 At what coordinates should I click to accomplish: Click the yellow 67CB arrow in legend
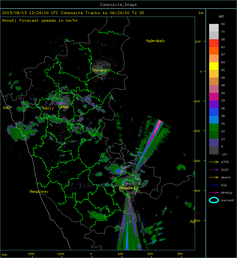click(214, 162)
